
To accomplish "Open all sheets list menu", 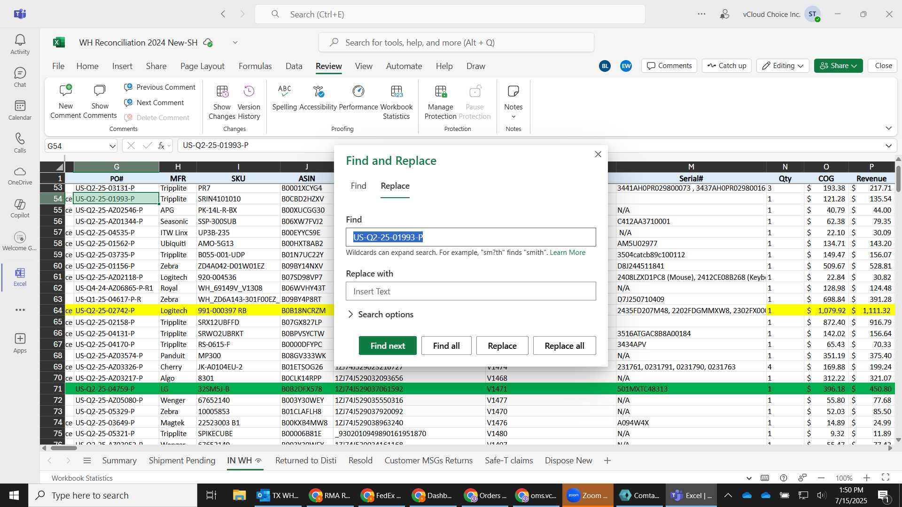I will click(x=87, y=461).
